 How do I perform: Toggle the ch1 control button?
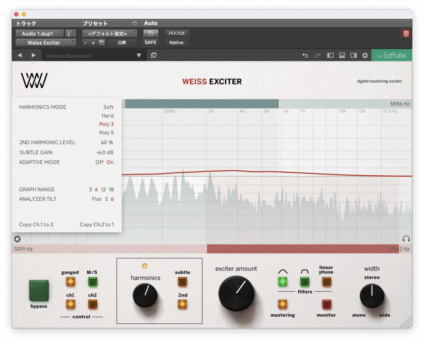click(x=70, y=304)
